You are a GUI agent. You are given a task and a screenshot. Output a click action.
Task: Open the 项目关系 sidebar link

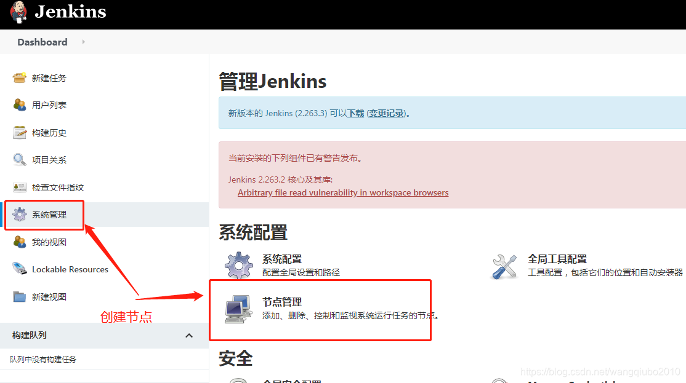(49, 160)
